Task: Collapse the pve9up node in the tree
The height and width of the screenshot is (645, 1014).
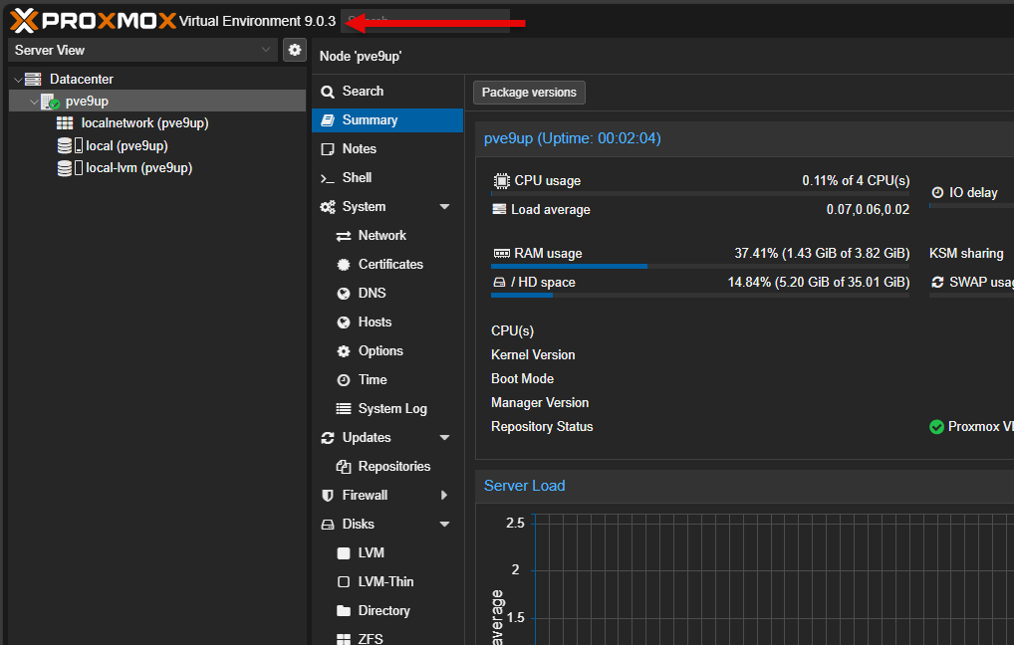Action: [x=34, y=101]
